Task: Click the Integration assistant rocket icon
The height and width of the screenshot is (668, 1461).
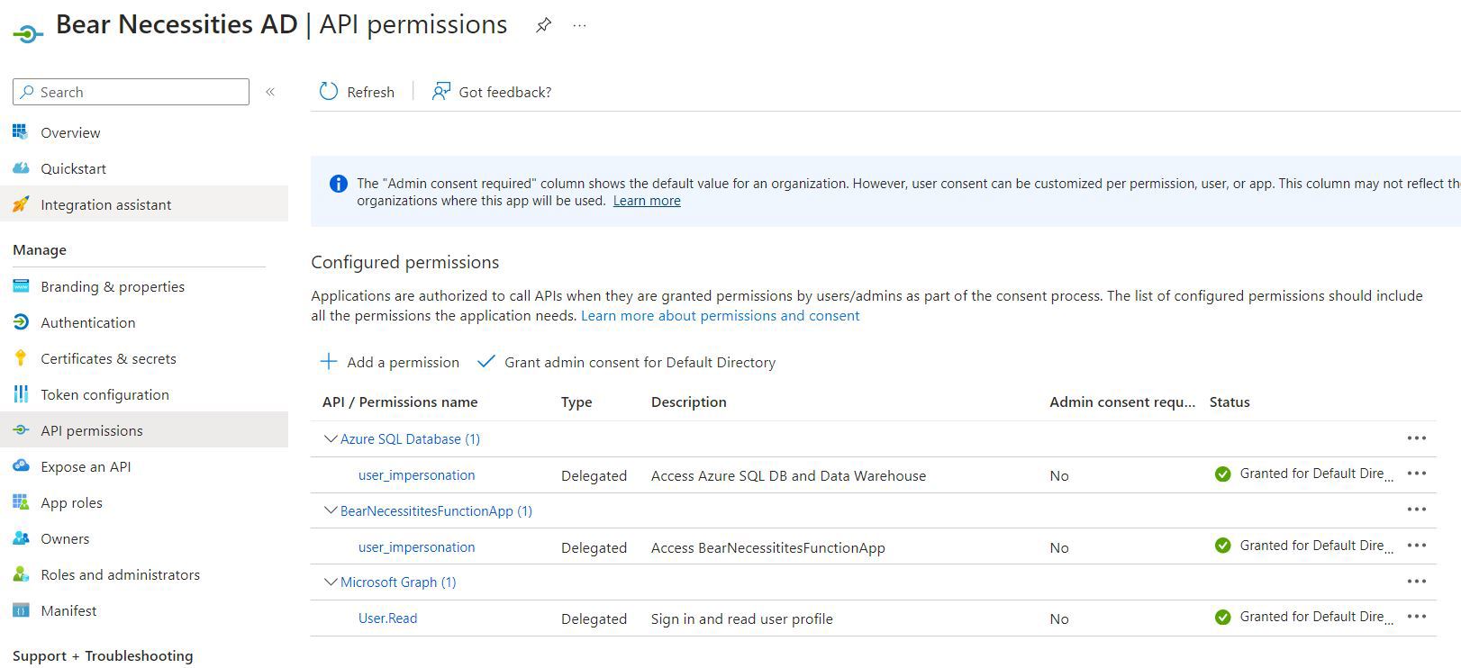Action: click(21, 204)
